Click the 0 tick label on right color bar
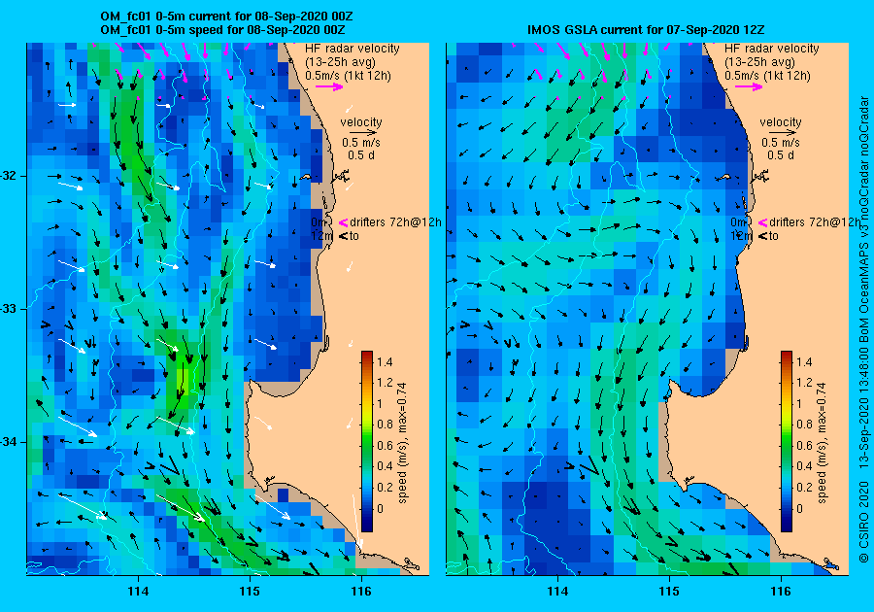874x612 pixels. pos(799,508)
